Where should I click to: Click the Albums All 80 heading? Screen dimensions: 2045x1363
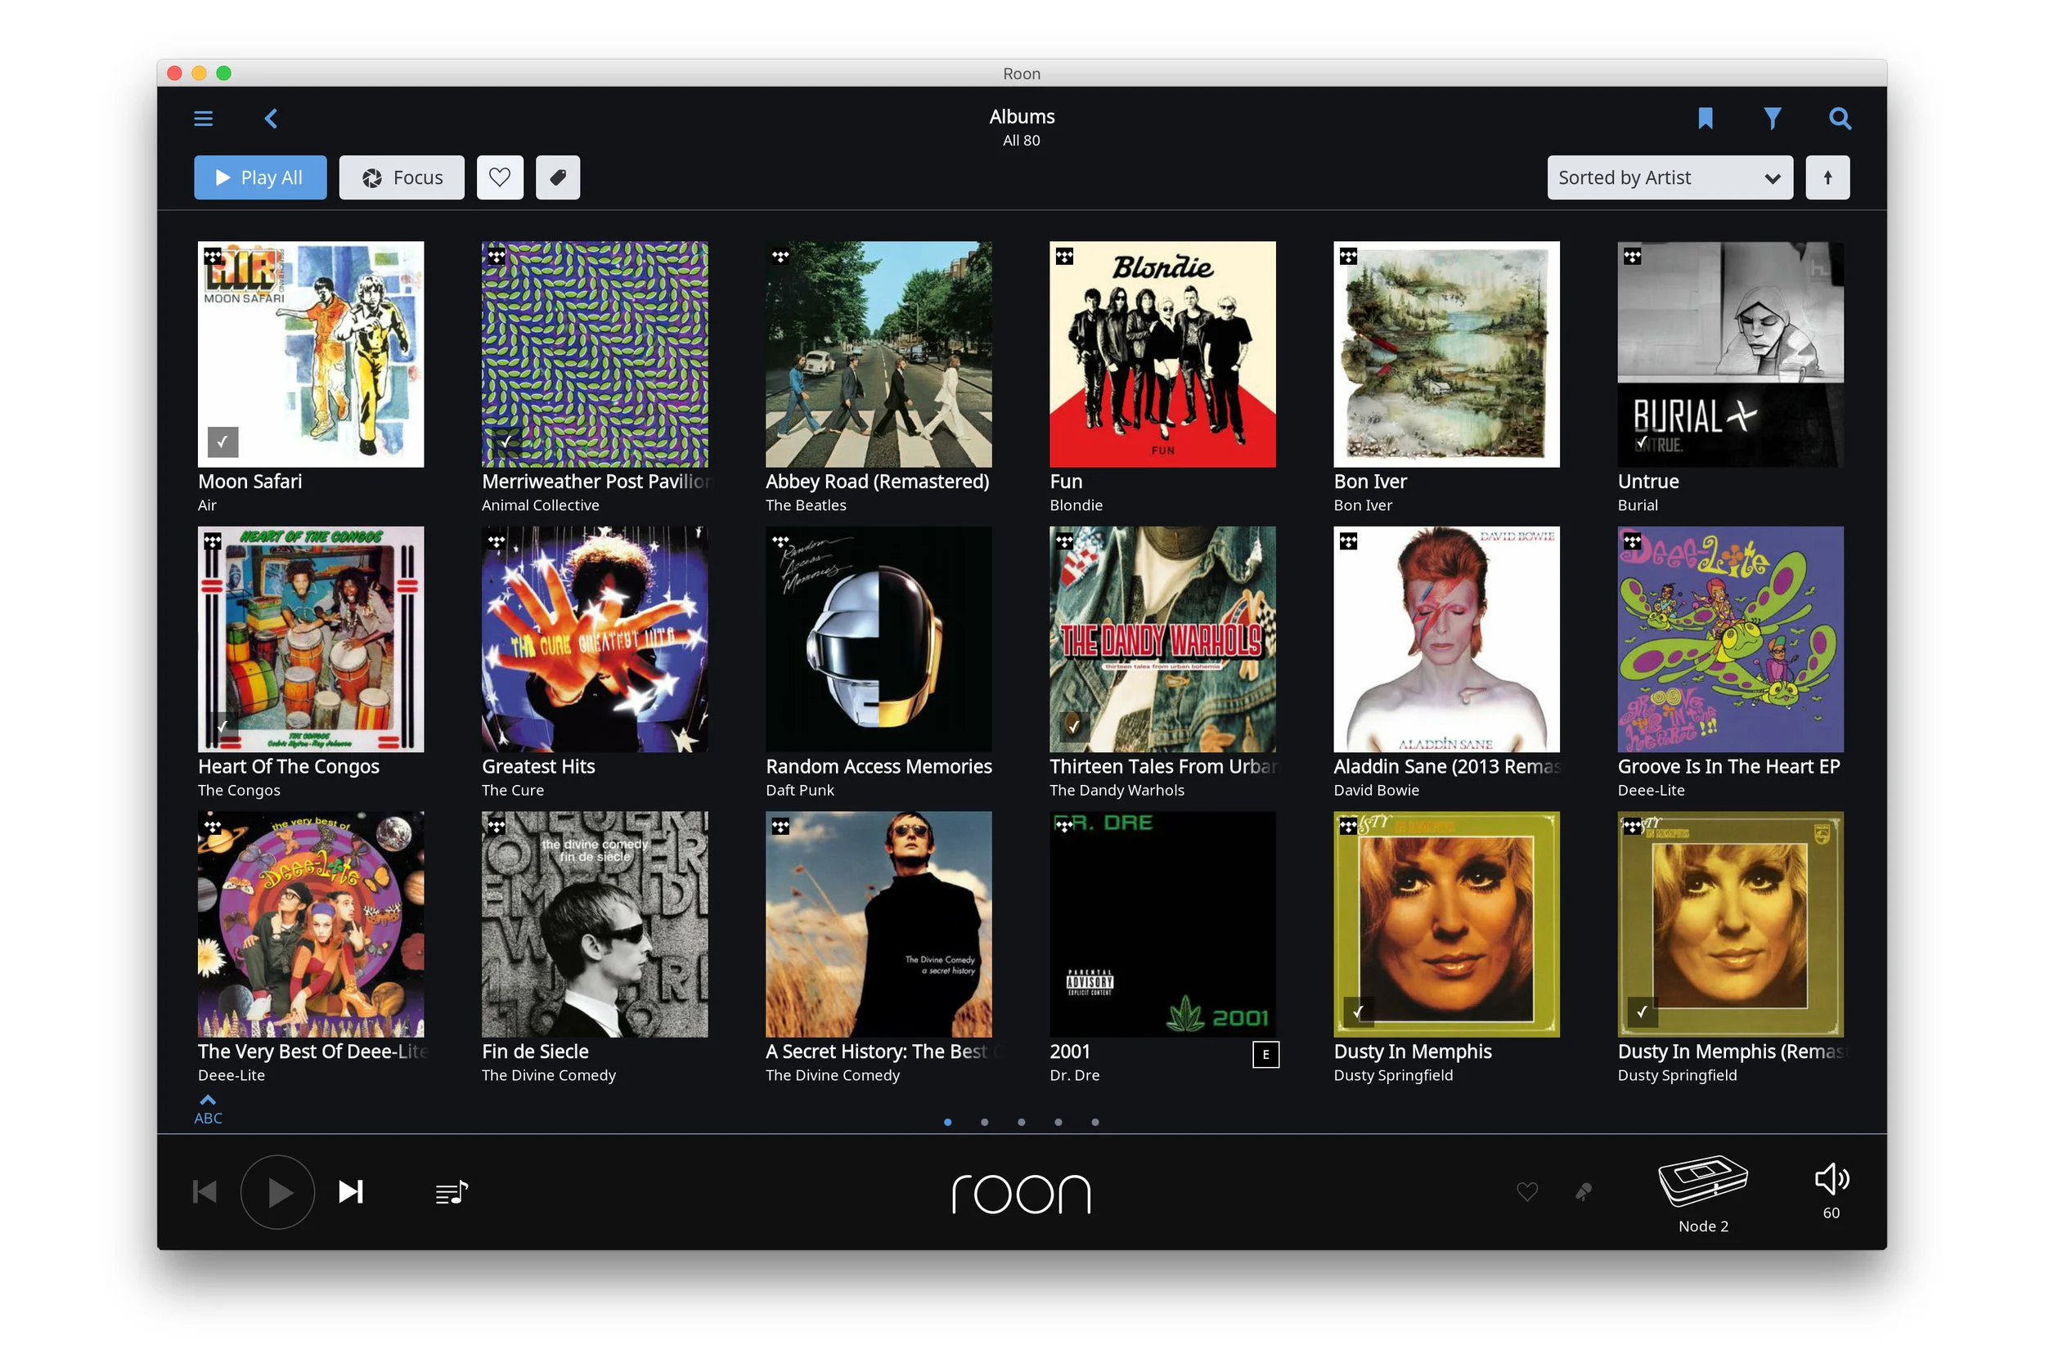coord(1022,127)
